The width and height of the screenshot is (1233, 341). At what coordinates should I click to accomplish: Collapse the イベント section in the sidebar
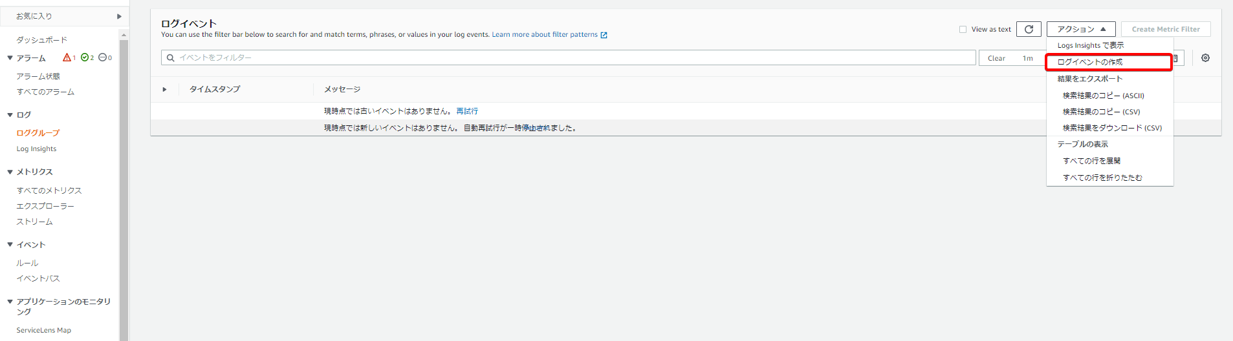click(x=10, y=245)
